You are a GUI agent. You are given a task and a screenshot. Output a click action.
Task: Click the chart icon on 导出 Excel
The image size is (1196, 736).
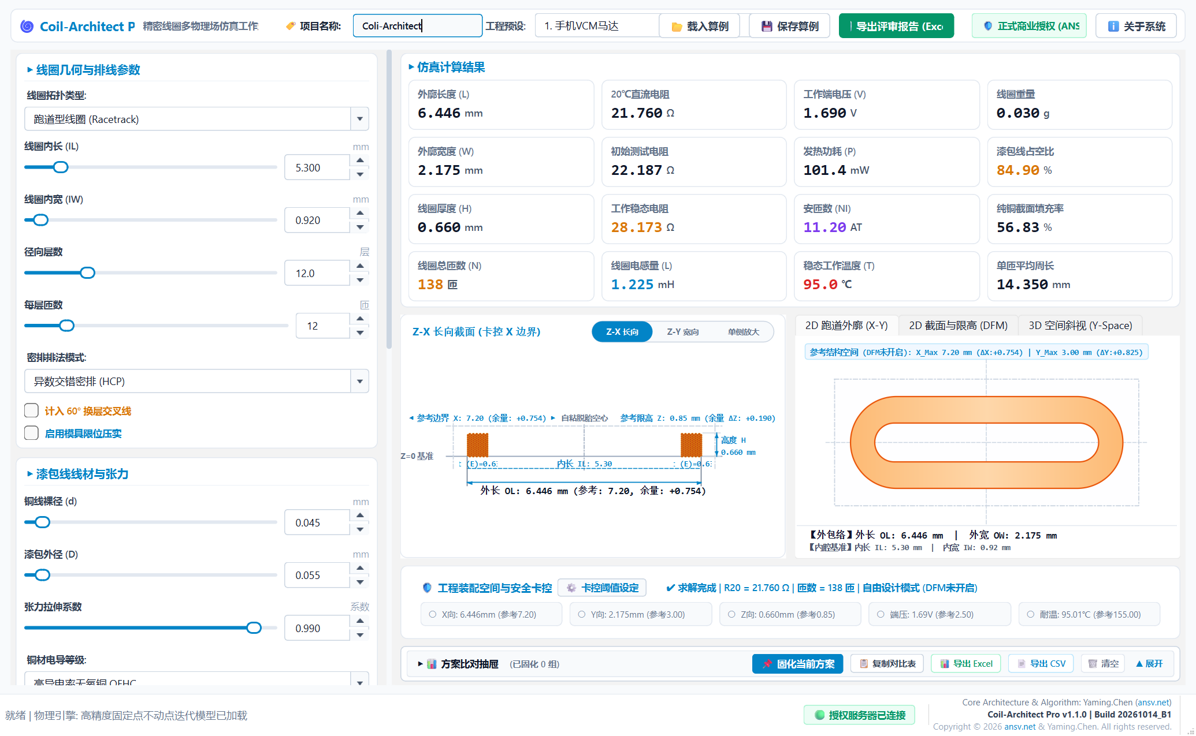[x=945, y=664]
